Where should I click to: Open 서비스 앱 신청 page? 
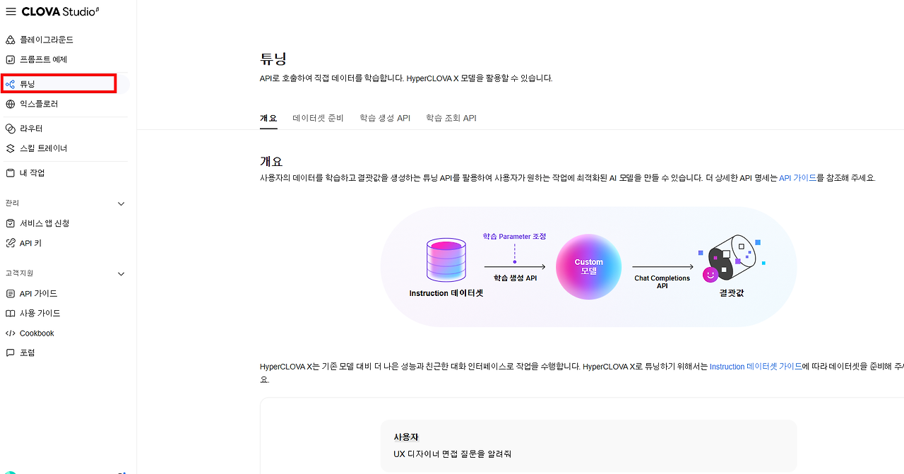pyautogui.click(x=65, y=223)
